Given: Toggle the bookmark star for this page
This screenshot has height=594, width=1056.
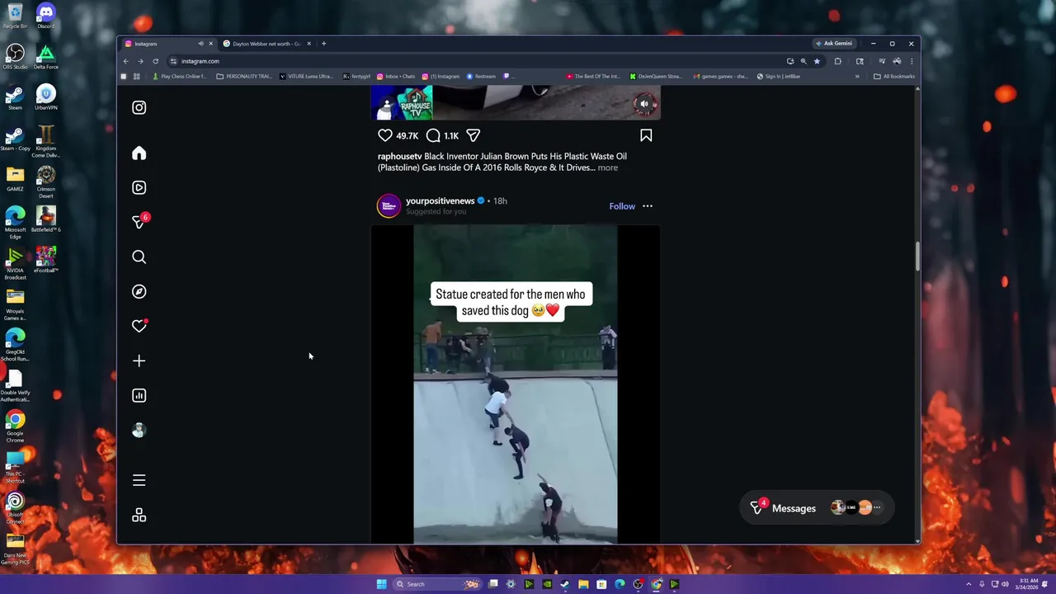Looking at the screenshot, I should point(817,61).
